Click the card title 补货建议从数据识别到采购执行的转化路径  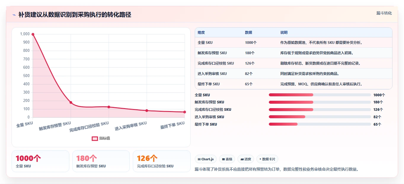point(75,15)
